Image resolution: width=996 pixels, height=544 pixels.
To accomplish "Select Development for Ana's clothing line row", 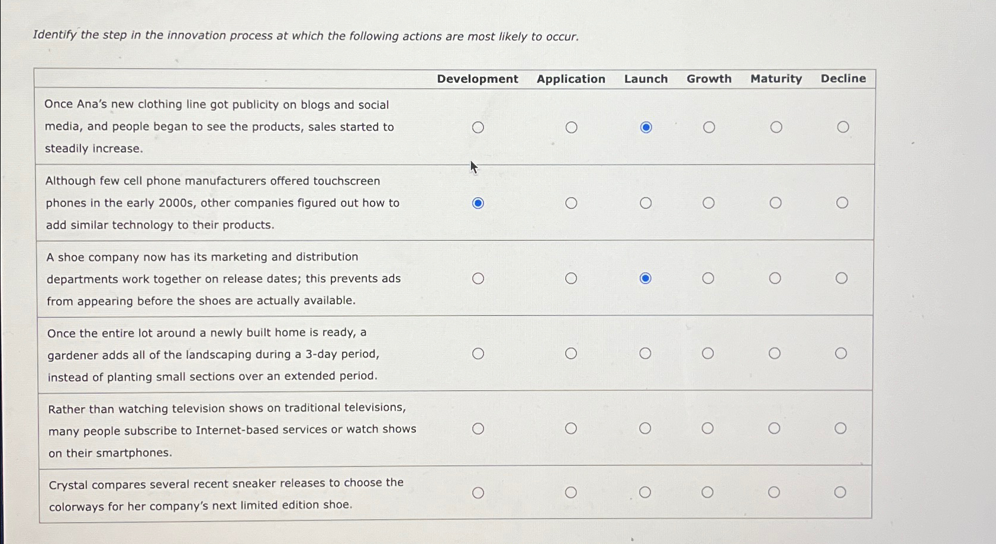I will pos(478,128).
